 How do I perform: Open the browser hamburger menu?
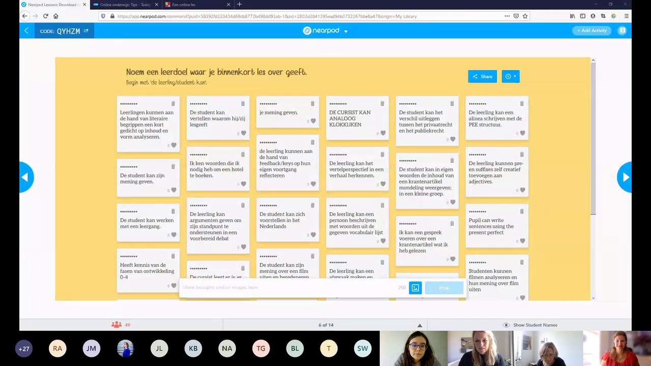(x=626, y=16)
